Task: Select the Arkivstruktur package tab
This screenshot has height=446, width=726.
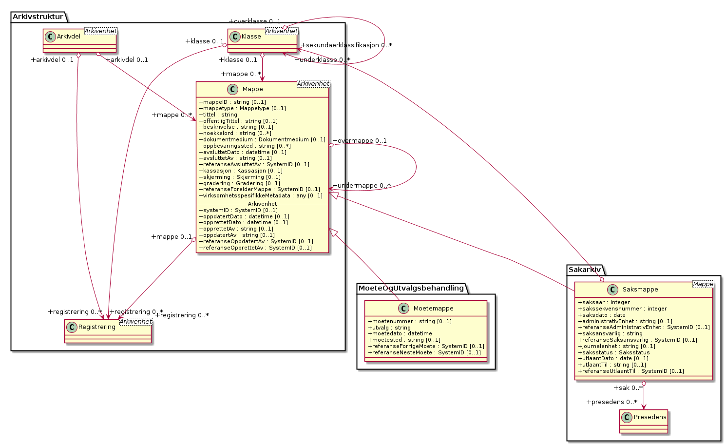Action: click(38, 17)
